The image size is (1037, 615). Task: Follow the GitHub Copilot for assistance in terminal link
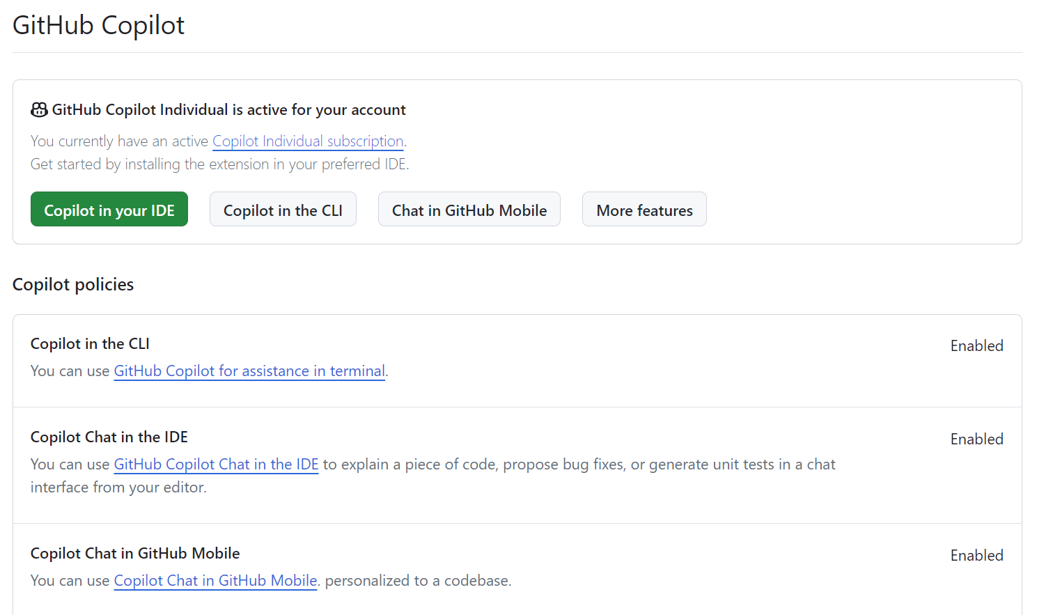click(249, 371)
